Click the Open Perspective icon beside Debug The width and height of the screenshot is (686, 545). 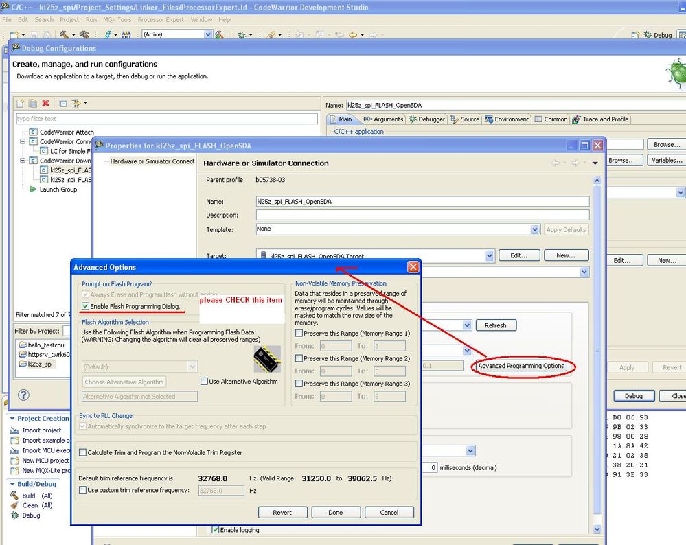[634, 35]
